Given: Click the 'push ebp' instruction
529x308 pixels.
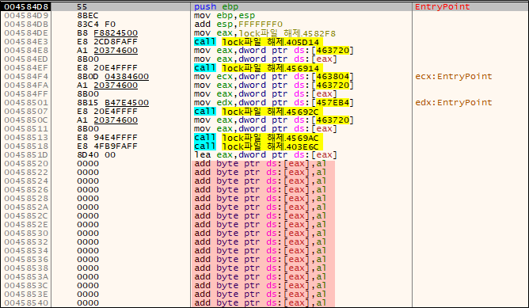Looking at the screenshot, I should (216, 7).
